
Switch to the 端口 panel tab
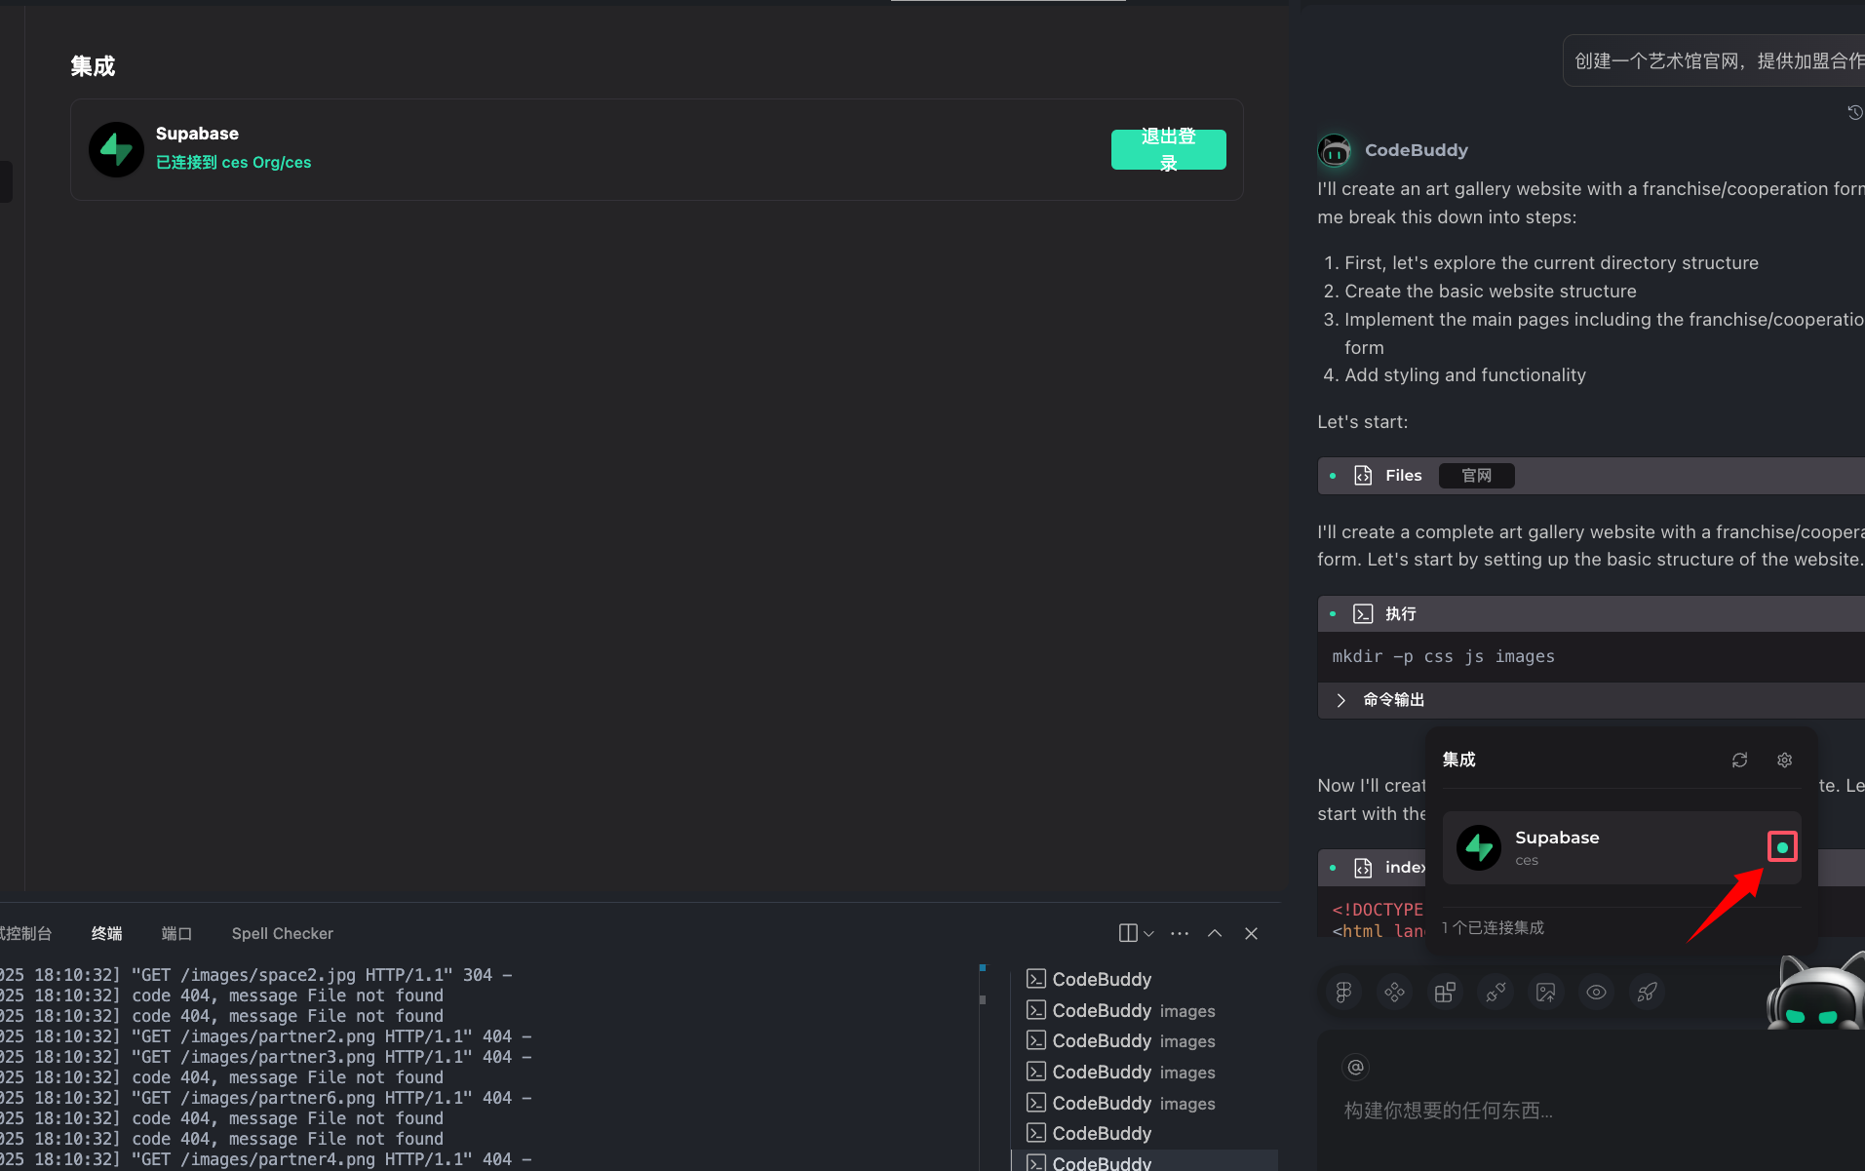176,933
